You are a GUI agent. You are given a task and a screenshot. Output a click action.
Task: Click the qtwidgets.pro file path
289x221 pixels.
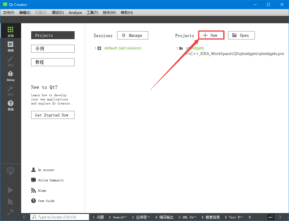click(235, 54)
